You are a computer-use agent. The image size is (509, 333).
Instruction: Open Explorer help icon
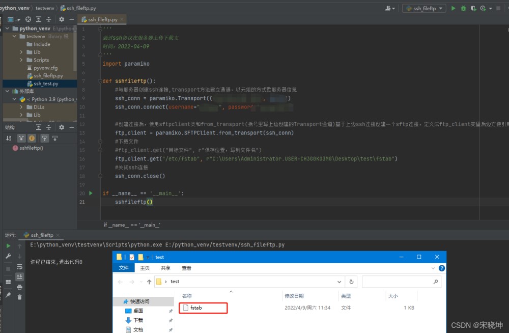pyautogui.click(x=441, y=268)
